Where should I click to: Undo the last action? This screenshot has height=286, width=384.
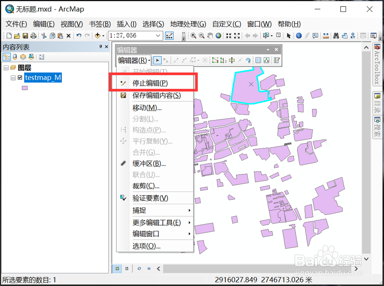(x=79, y=36)
